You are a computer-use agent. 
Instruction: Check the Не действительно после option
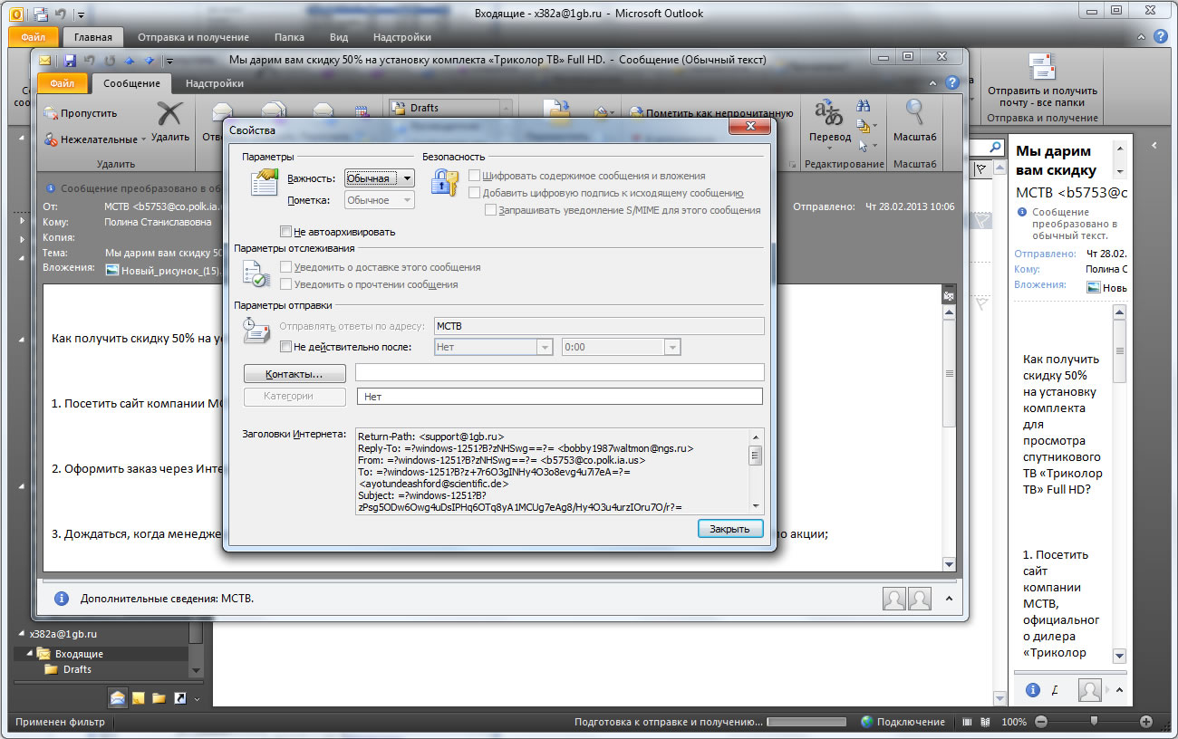pyautogui.click(x=286, y=347)
